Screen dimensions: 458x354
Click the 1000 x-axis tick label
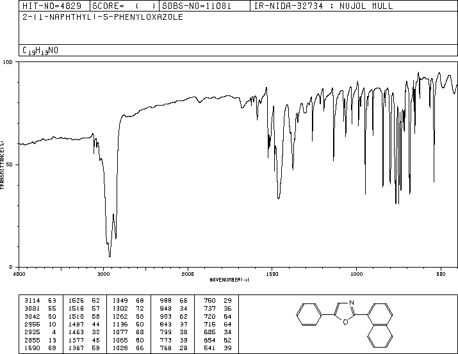(356, 274)
